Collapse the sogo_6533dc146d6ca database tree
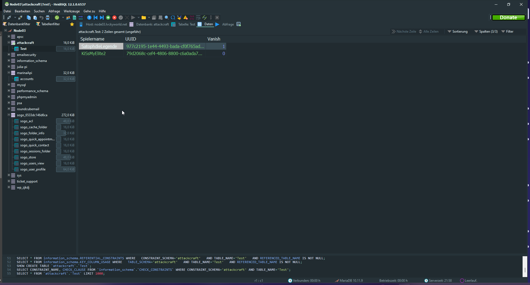530x285 pixels. tap(9, 115)
